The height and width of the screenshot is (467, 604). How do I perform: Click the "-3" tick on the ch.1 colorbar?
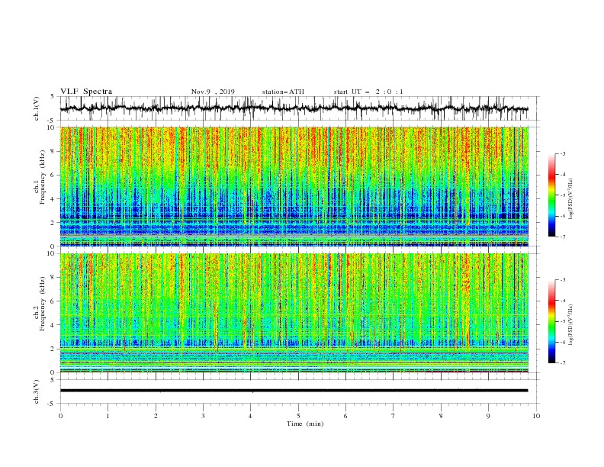coord(562,153)
